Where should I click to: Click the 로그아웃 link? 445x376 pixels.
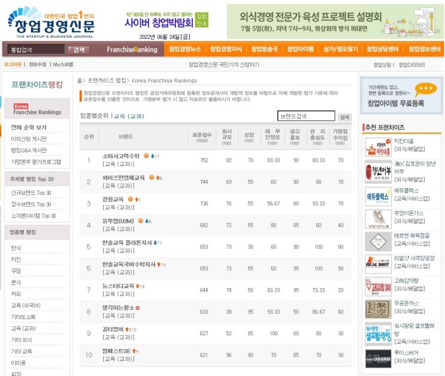(x=13, y=65)
